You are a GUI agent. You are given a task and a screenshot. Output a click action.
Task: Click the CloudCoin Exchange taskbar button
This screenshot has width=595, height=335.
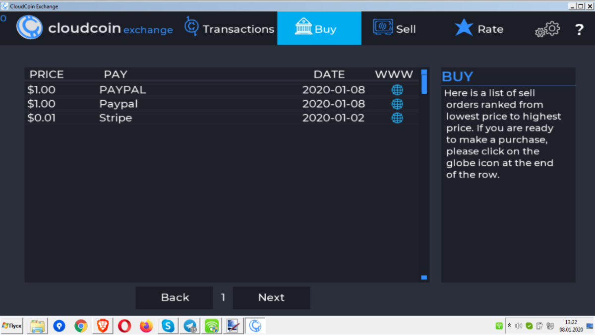click(x=255, y=326)
